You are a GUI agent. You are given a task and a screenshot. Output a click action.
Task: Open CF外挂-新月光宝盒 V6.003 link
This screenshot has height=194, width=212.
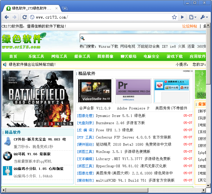(x=40, y=139)
